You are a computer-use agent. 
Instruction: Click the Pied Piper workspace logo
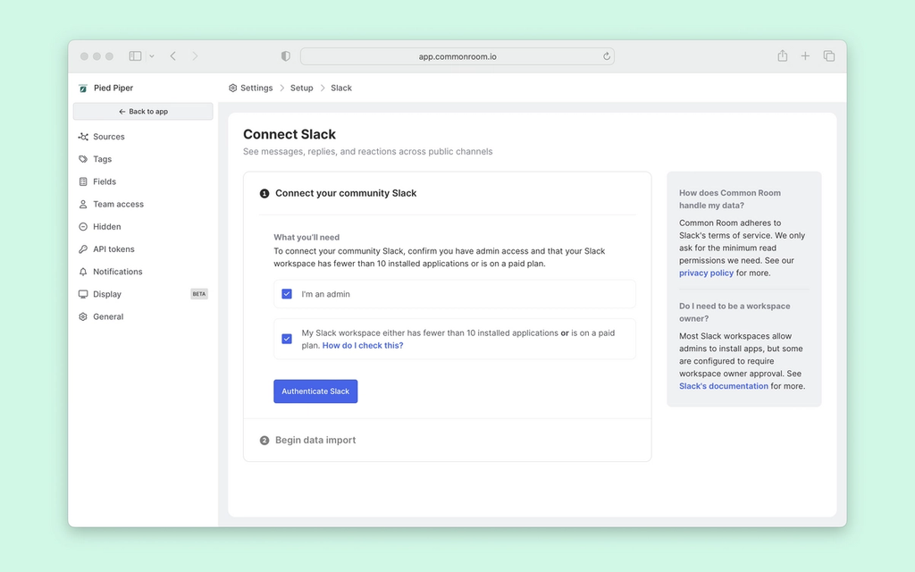83,88
